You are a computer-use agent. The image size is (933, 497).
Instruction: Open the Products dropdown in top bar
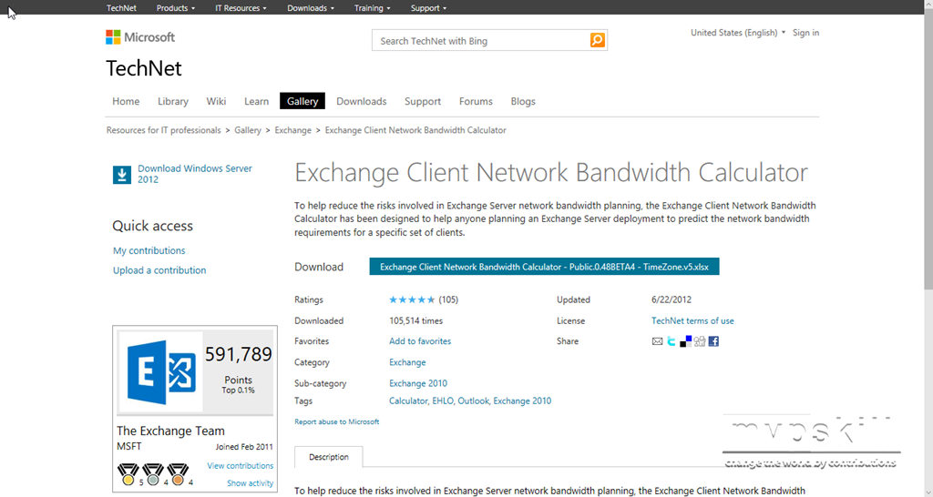click(x=176, y=7)
